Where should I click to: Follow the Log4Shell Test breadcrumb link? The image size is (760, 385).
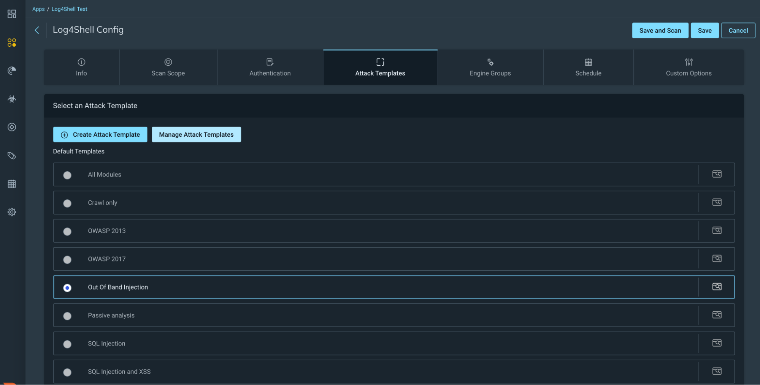click(x=69, y=9)
